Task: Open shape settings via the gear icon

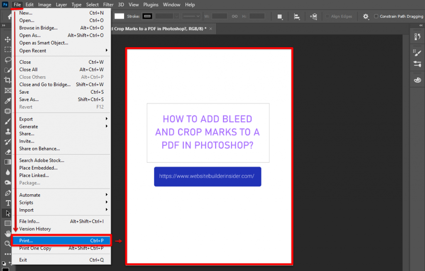Action: tap(365, 17)
